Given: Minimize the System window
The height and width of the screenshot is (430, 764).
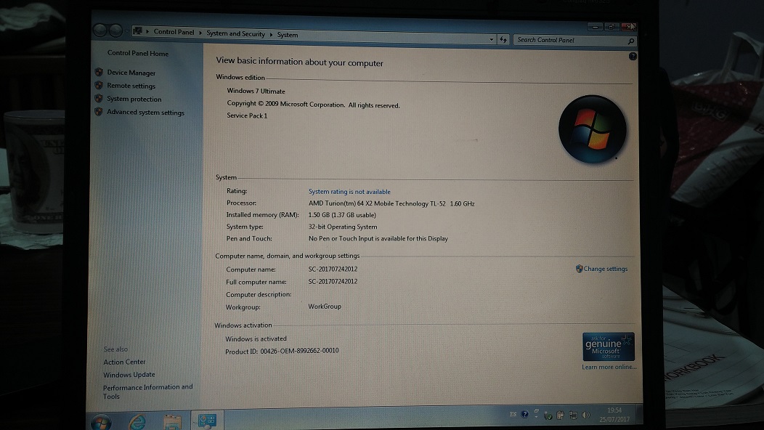Looking at the screenshot, I should [x=595, y=27].
